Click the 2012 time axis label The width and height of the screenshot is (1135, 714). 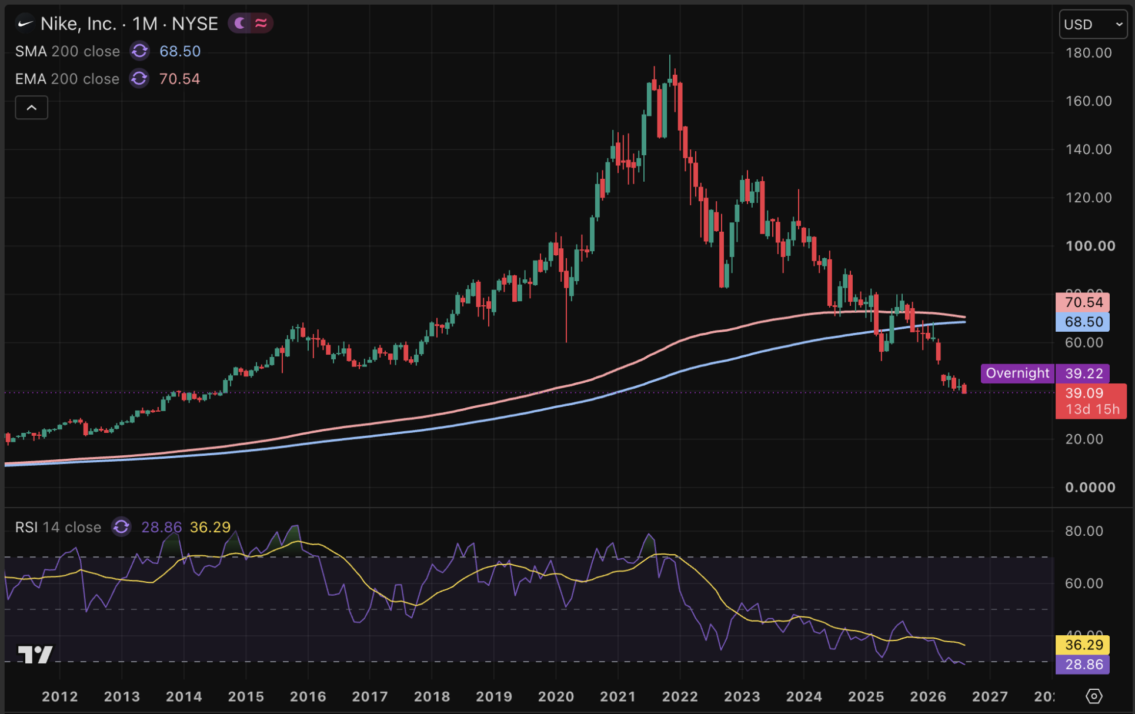pyautogui.click(x=60, y=696)
